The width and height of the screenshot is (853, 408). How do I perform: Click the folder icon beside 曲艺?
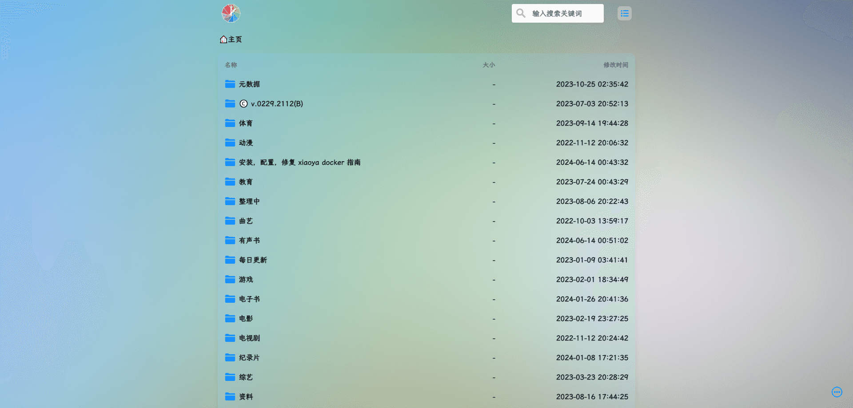(230, 221)
